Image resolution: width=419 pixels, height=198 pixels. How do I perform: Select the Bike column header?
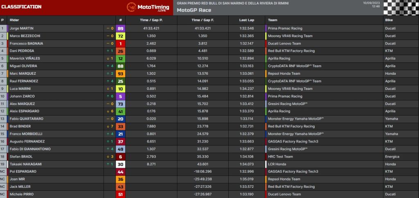[x=389, y=20]
